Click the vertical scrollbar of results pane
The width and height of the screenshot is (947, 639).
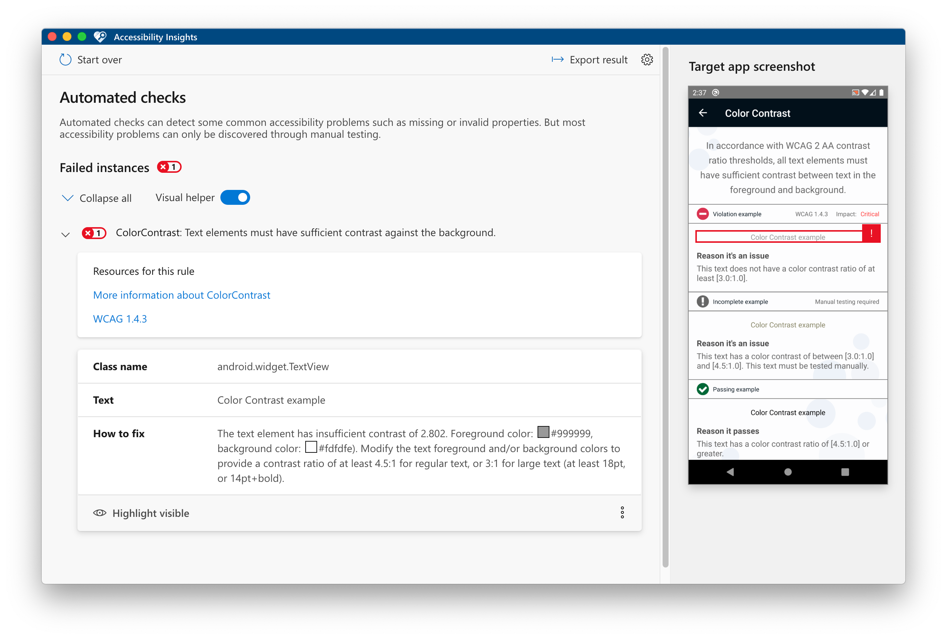[665, 306]
